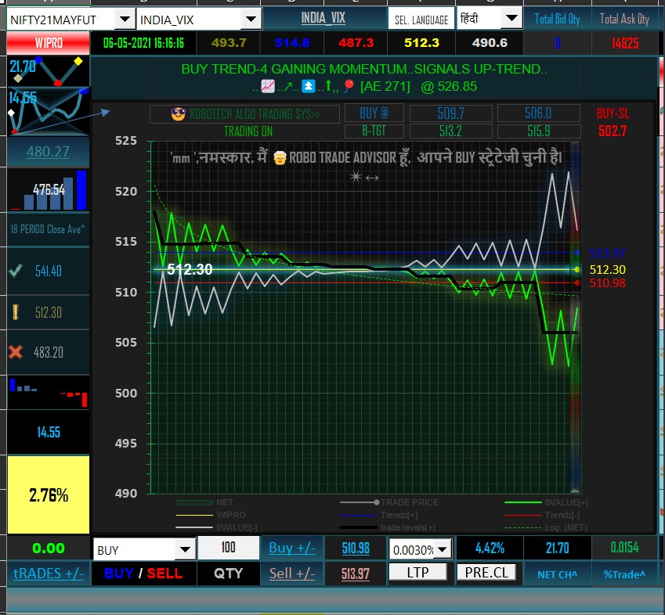Click the 515.9 target cell

538,131
